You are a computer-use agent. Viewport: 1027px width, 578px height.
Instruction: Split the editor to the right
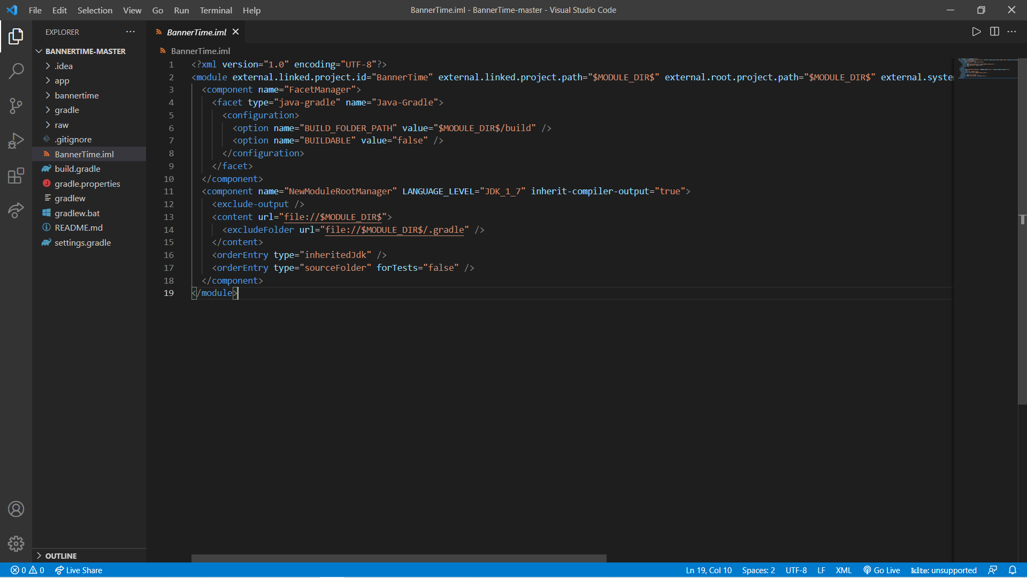point(994,32)
